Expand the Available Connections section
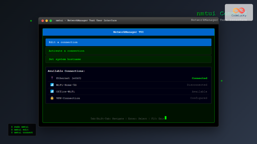Viewport: 257px width, 144px height. 66,71
